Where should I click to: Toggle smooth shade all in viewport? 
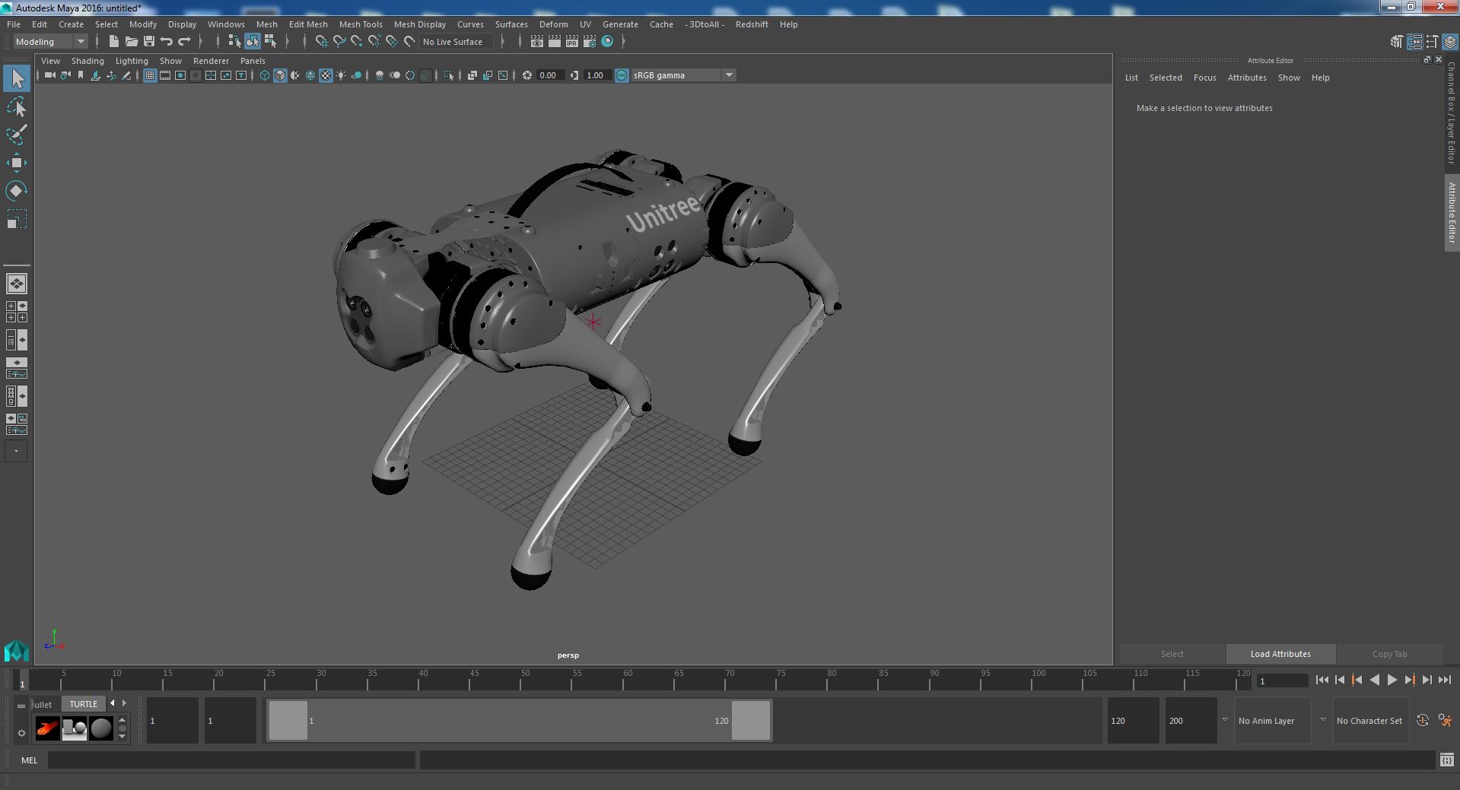280,75
